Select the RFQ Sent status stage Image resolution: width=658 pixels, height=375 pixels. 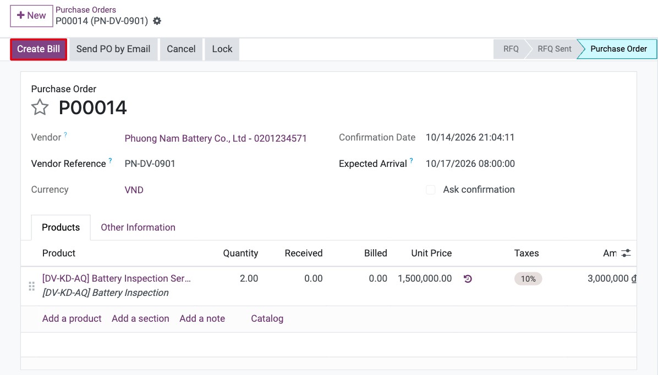tap(555, 49)
